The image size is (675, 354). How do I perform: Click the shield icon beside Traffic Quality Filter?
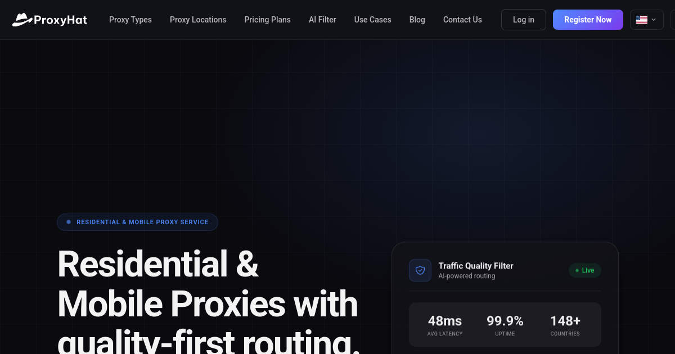420,270
